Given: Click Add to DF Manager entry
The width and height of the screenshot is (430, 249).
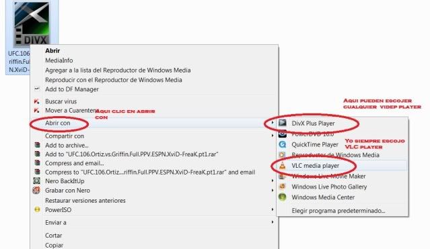Looking at the screenshot, I should [x=72, y=89].
